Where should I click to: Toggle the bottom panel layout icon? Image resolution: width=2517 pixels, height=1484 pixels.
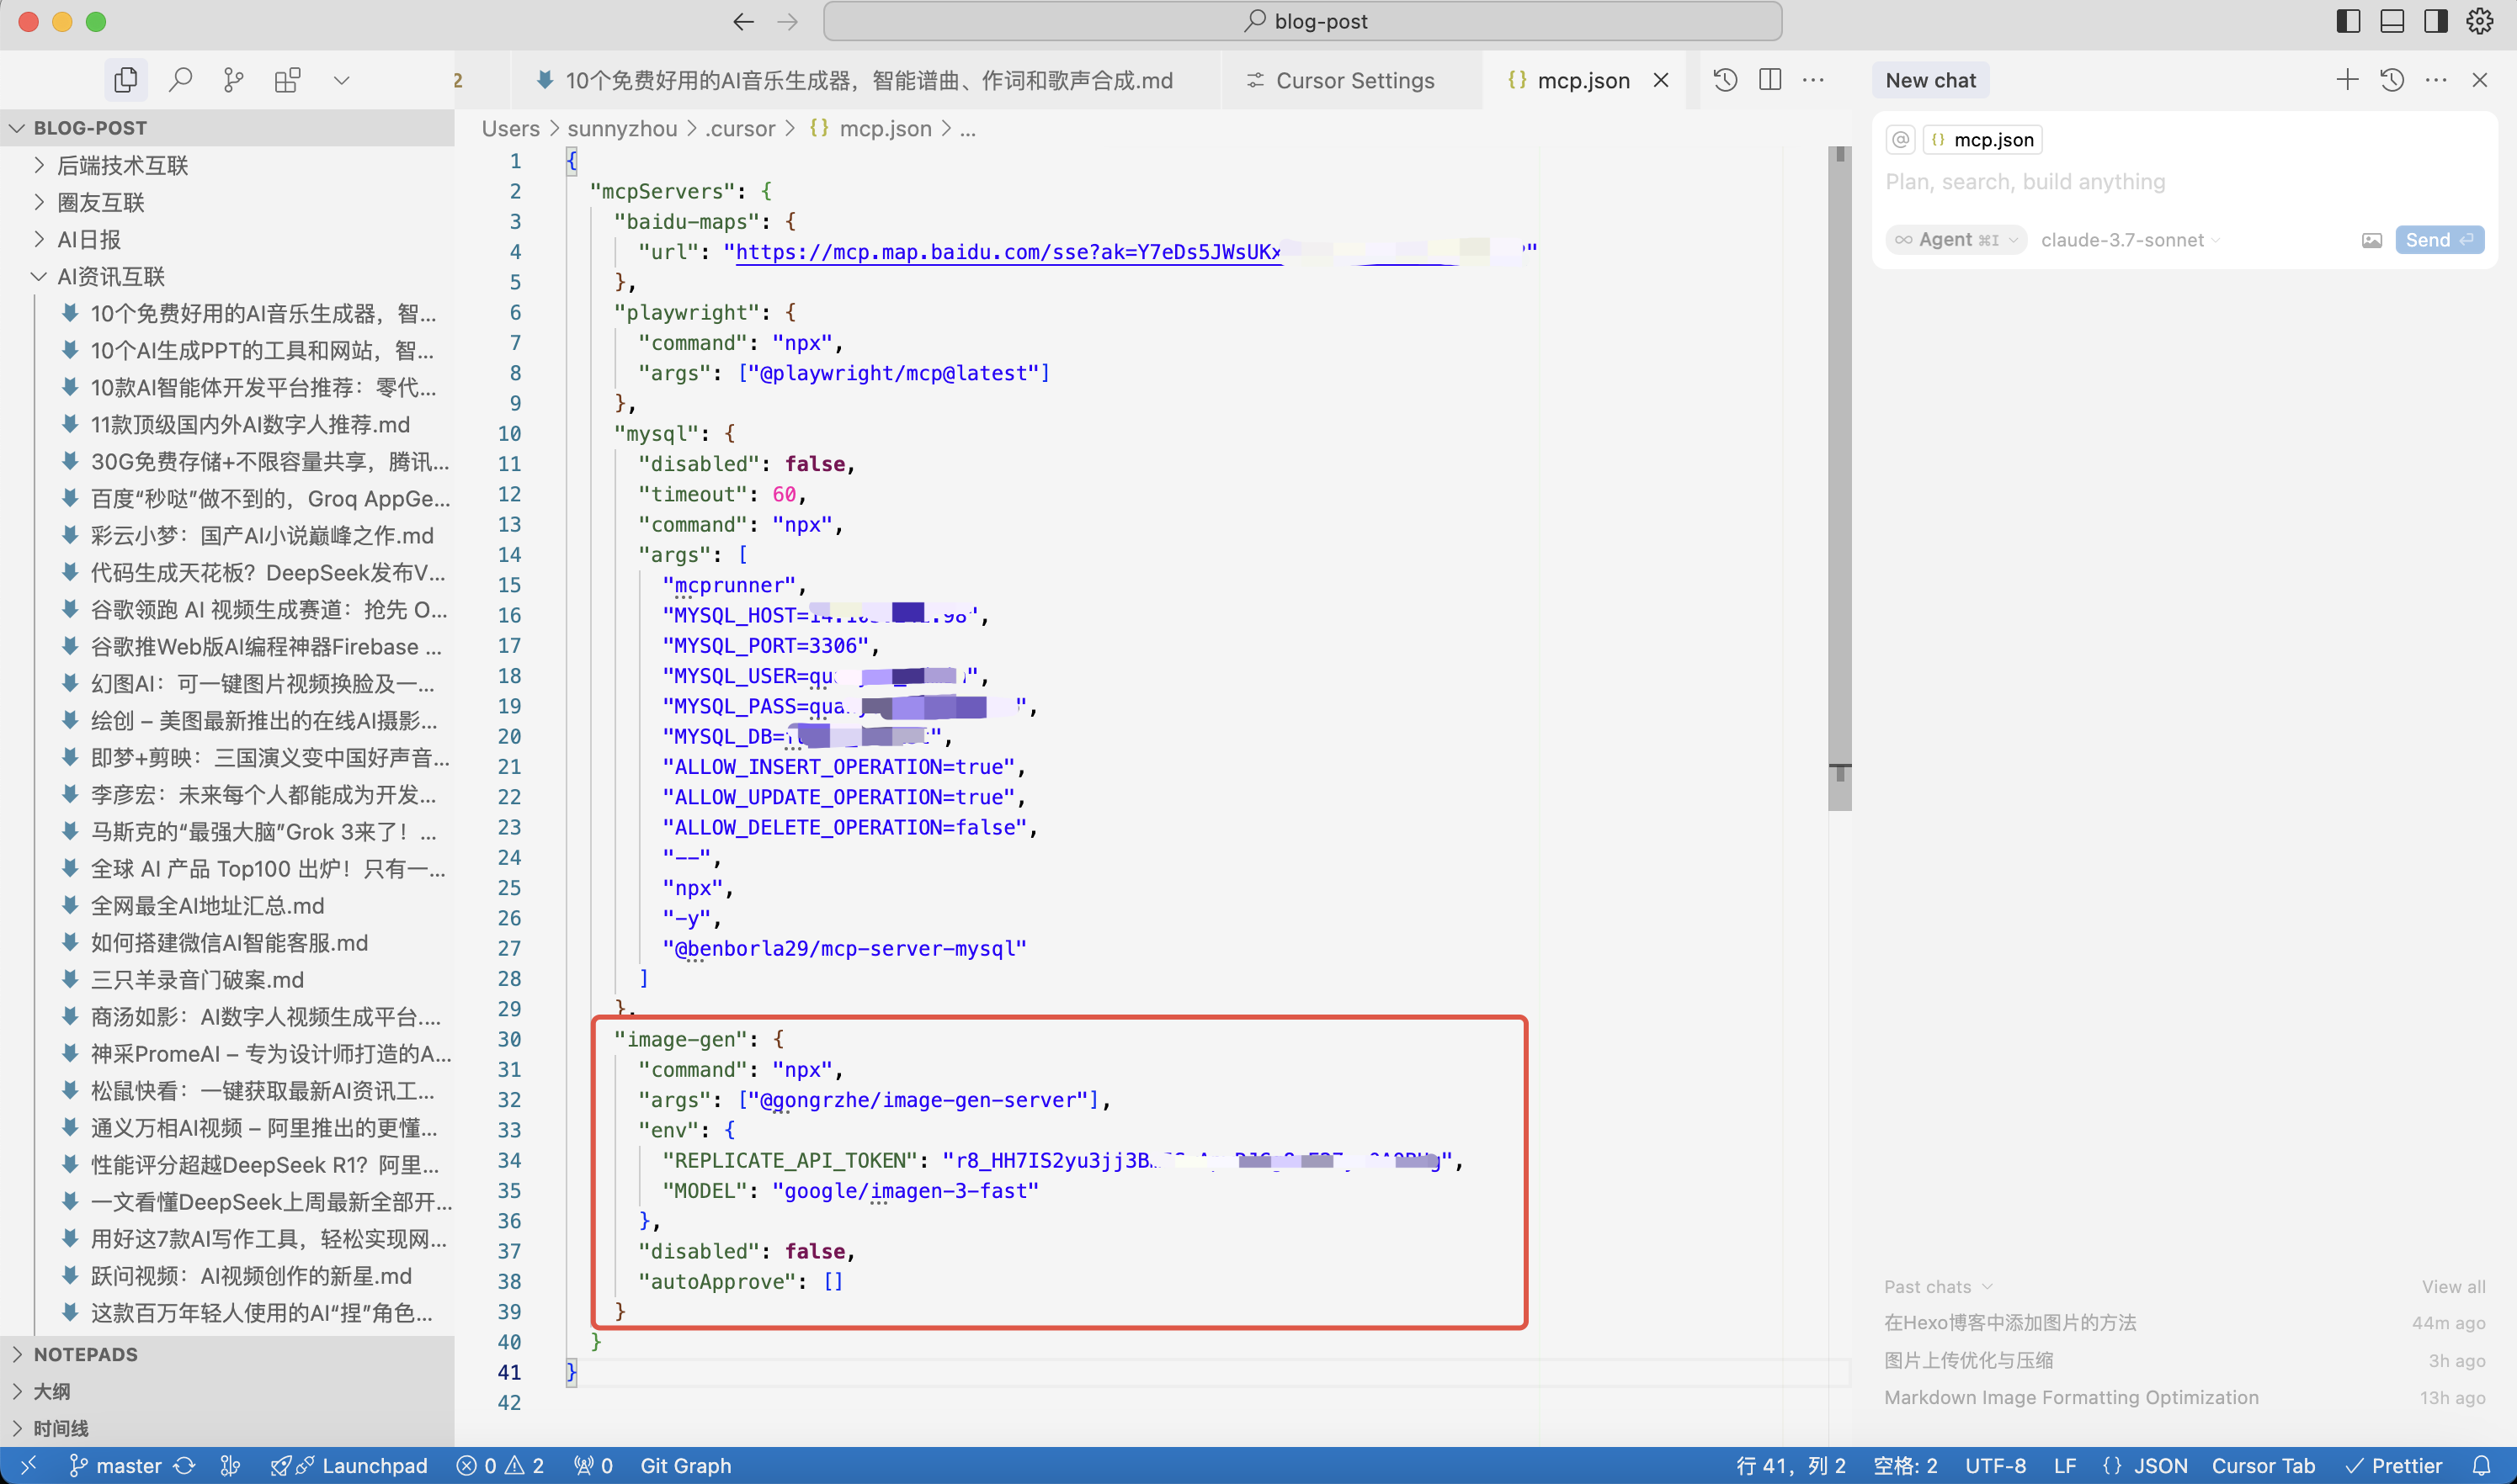(2392, 21)
